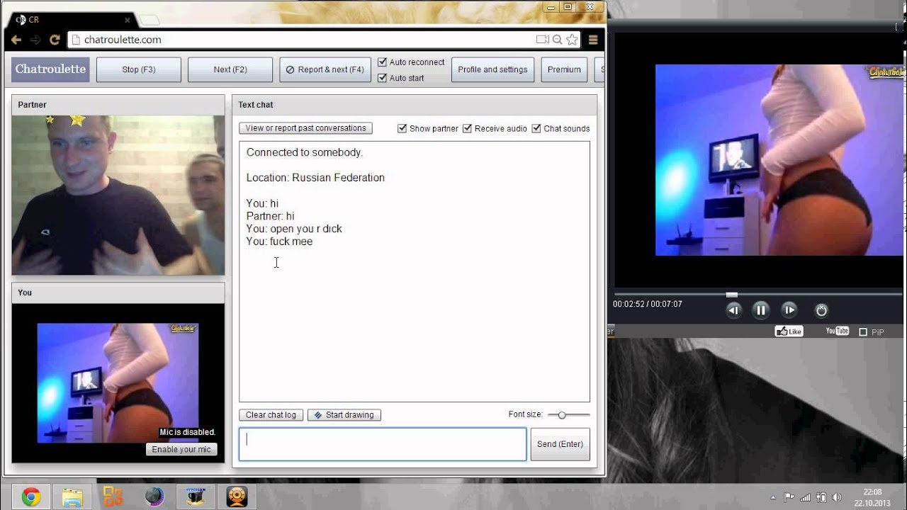907x510 pixels.
Task: Uncheck the Show partner checkbox
Action: 402,128
